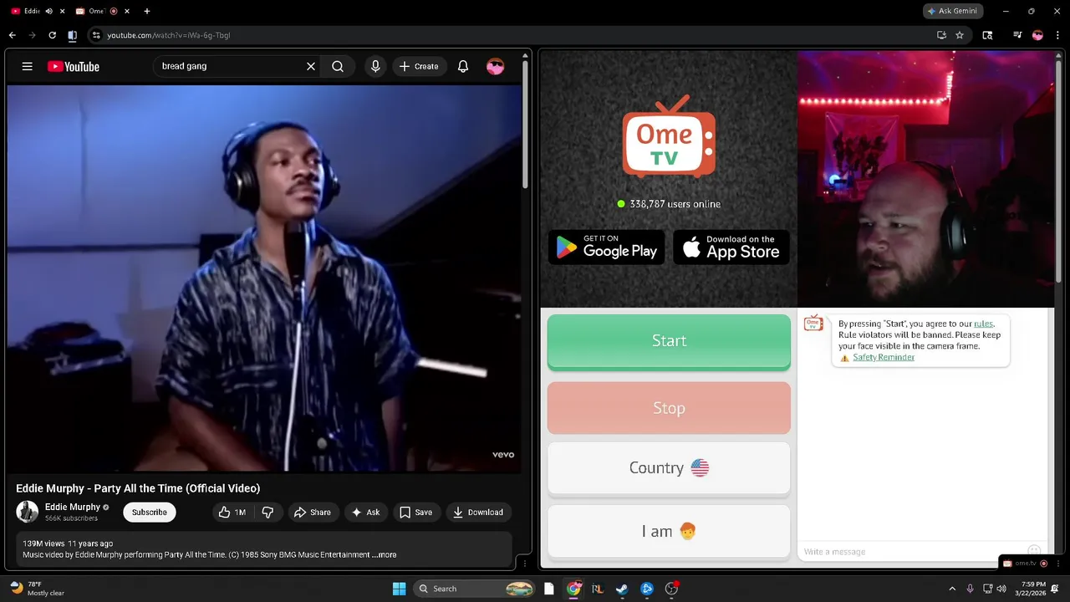This screenshot has width=1070, height=602.
Task: Click '338,787 users online' counter text
Action: [675, 204]
